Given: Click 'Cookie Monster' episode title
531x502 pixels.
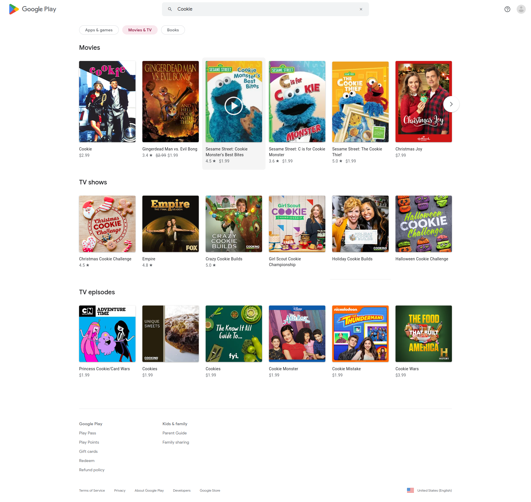Looking at the screenshot, I should click(283, 369).
